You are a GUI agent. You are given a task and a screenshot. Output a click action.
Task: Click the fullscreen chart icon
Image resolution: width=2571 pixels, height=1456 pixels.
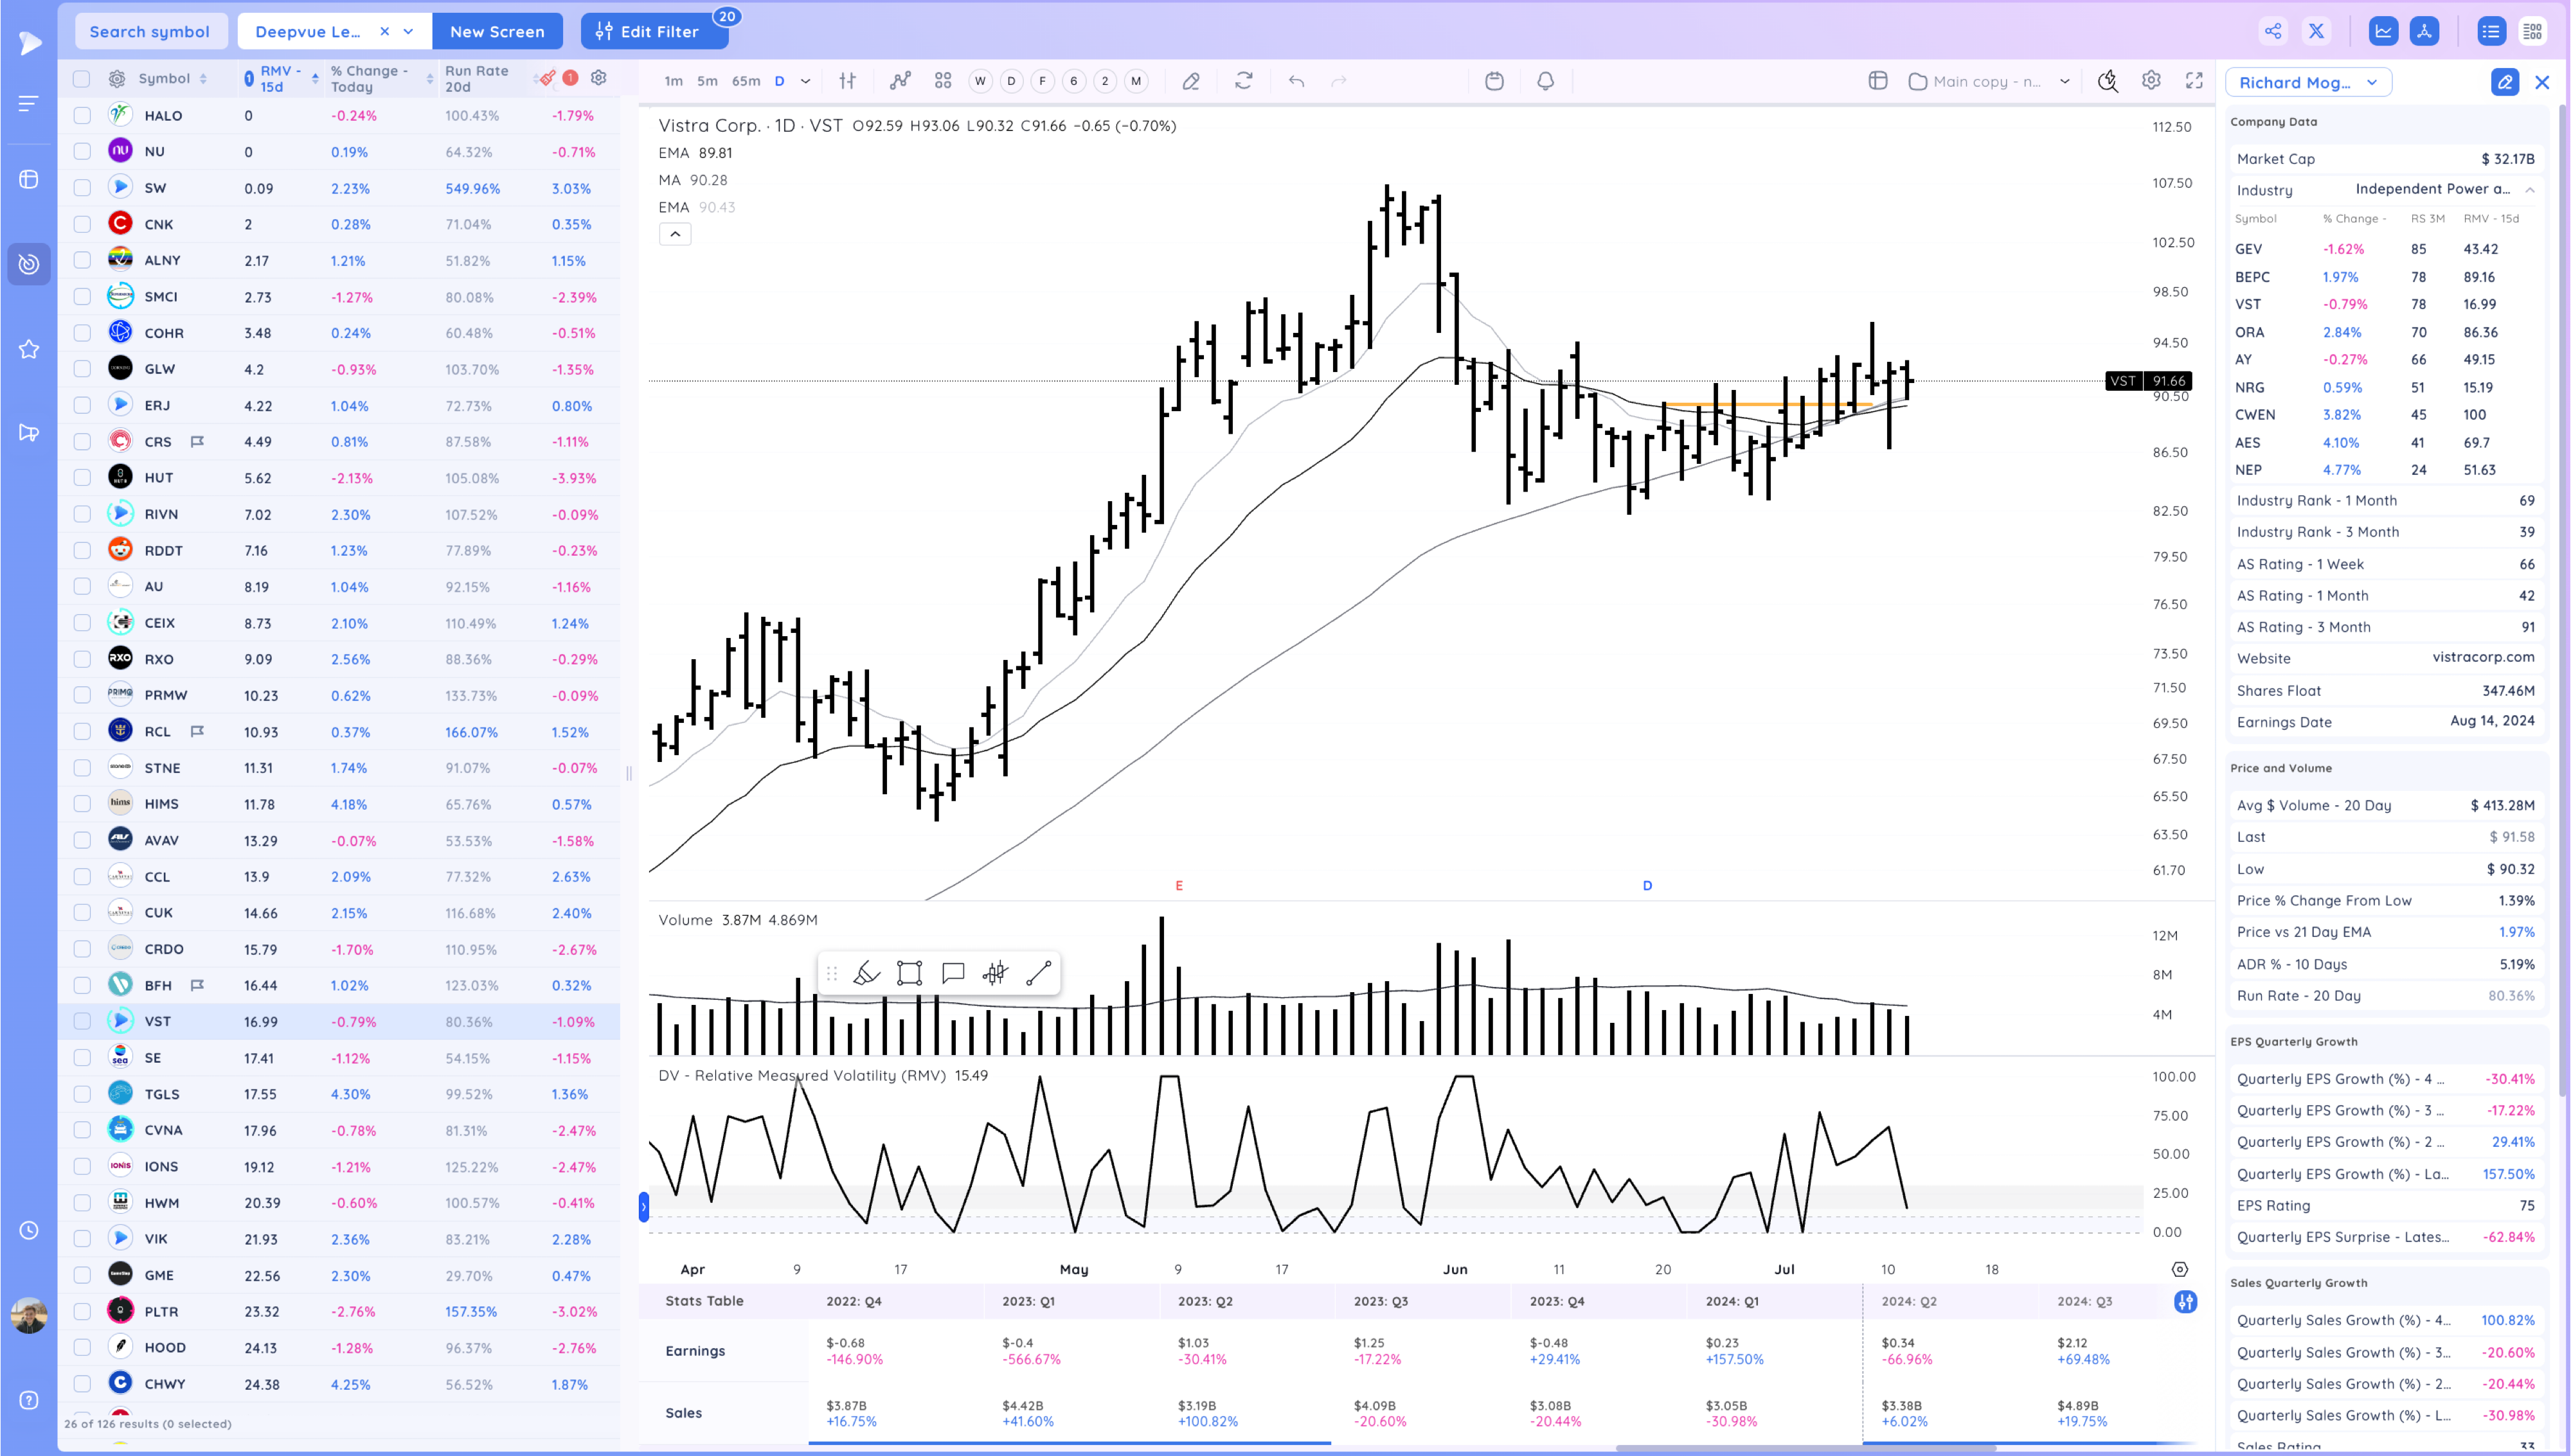click(2194, 81)
